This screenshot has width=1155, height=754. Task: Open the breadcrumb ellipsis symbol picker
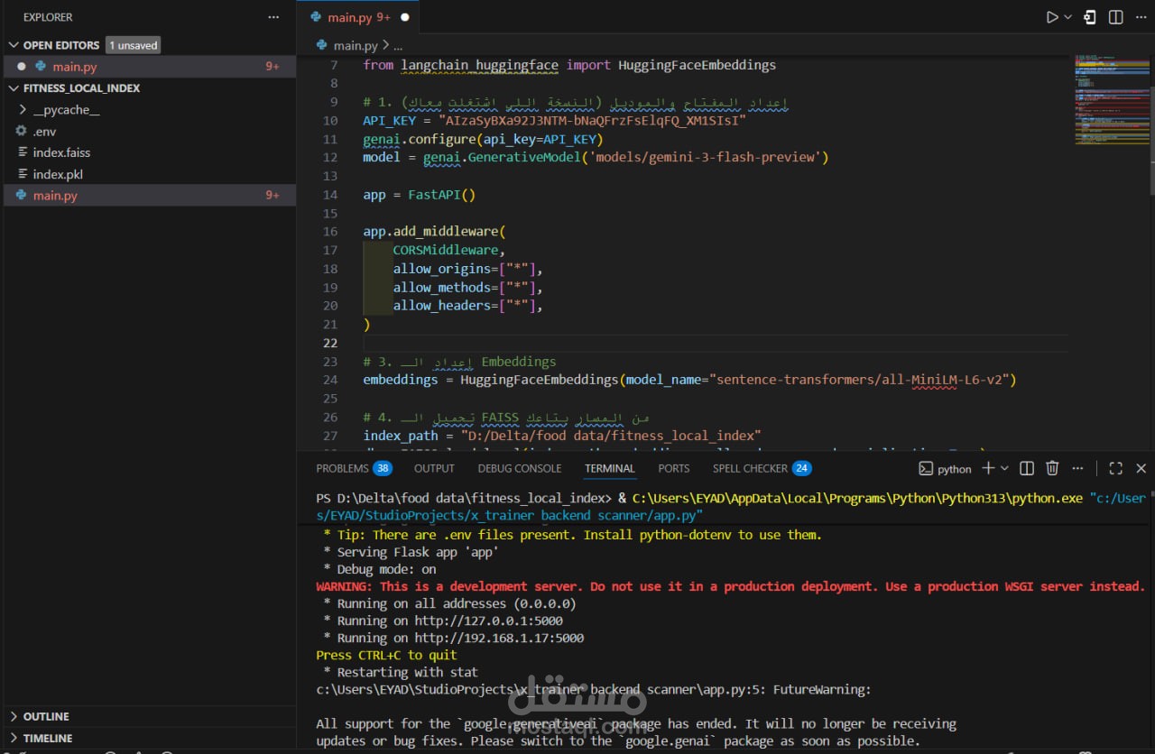pyautogui.click(x=398, y=45)
